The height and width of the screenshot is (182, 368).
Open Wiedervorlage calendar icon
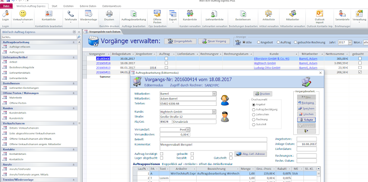point(88,14)
